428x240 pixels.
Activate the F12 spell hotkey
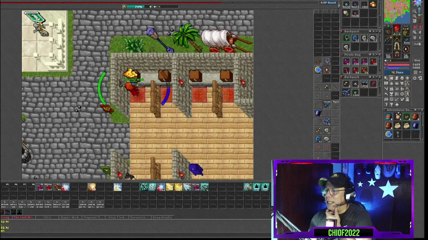click(x=66, y=187)
